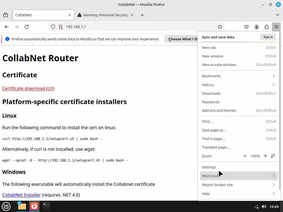The image size is (283, 212).
Task: Expand the Bookmarks submenu
Action: tap(239, 76)
